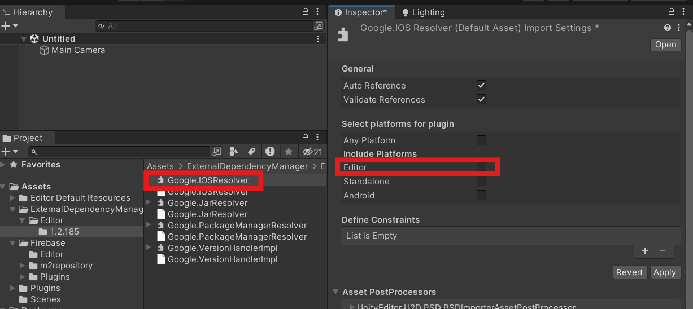
Task: Add a define constraint with plus button
Action: pyautogui.click(x=645, y=251)
